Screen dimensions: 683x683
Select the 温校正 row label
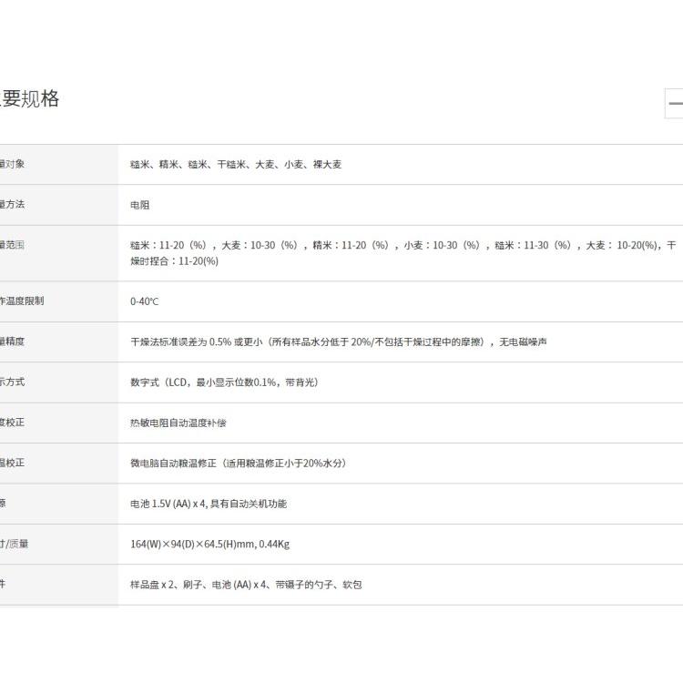(12, 462)
